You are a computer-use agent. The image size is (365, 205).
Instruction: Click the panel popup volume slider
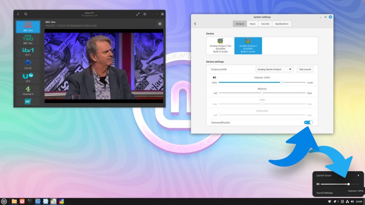[x=340, y=184]
